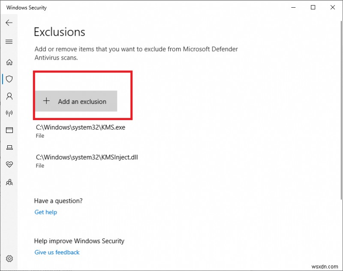The image size is (343, 271).
Task: Go back with the back arrow
Action: pyautogui.click(x=9, y=23)
